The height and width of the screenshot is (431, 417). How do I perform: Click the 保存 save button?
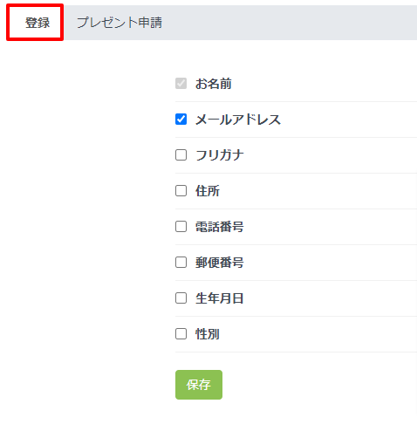point(199,385)
